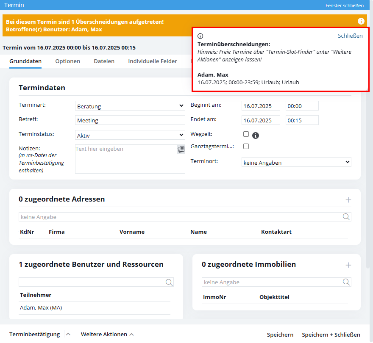Switch to the Optionen tab
The height and width of the screenshot is (343, 373).
pos(68,61)
